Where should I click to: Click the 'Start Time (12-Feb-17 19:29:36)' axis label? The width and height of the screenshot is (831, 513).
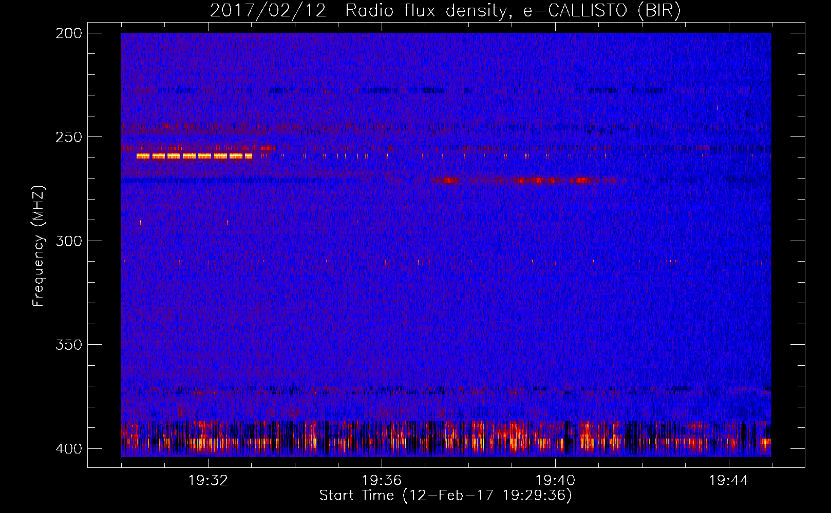pyautogui.click(x=445, y=496)
